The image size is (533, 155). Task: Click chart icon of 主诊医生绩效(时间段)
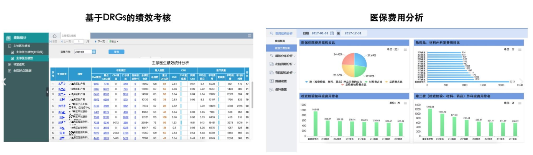[12, 52]
